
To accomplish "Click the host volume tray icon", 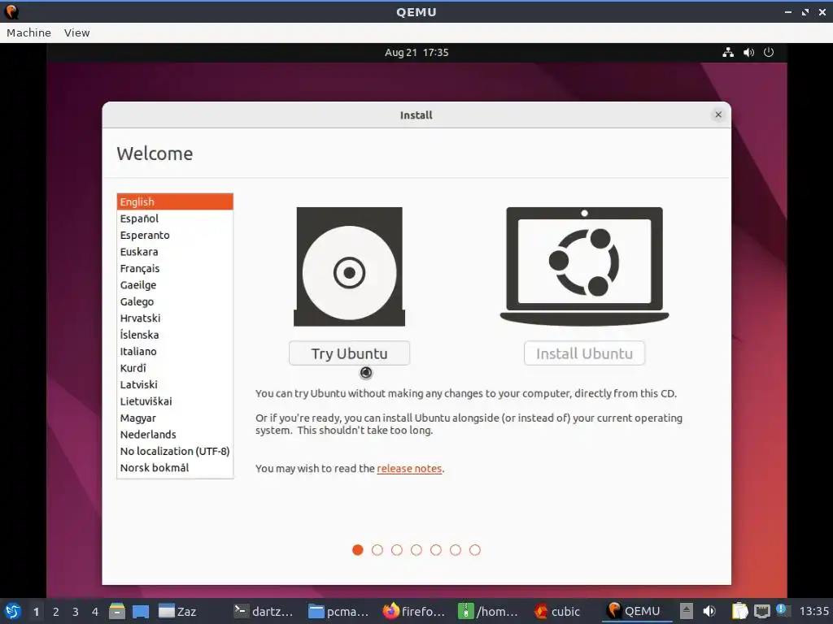I will [x=709, y=611].
